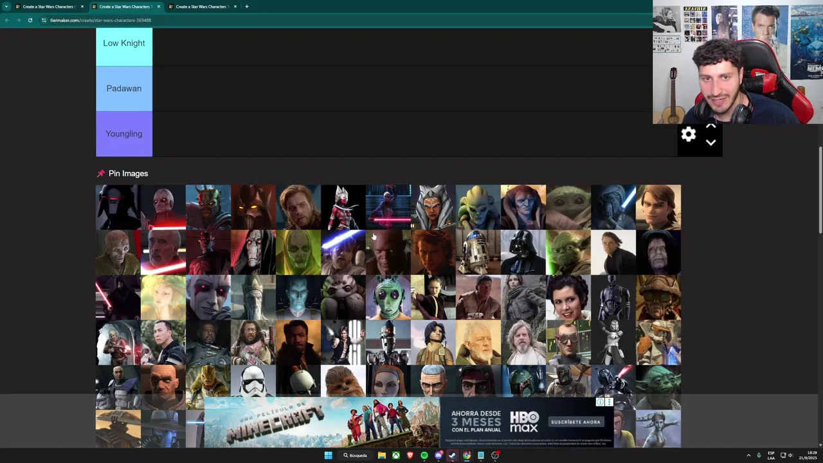Screen dimensions: 823x463
Task: Open a new browser tab with plus
Action: coord(247,6)
